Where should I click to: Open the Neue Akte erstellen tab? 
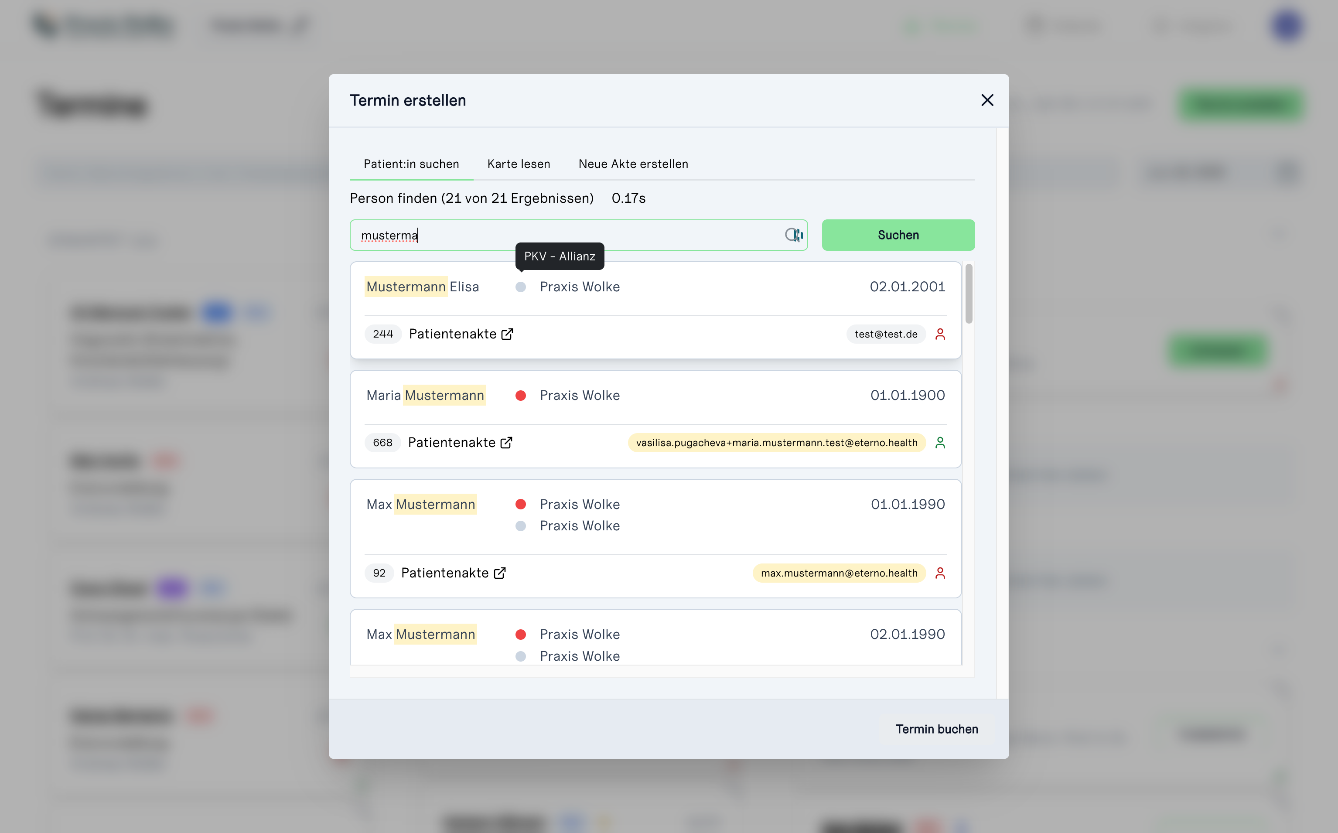[x=633, y=164]
